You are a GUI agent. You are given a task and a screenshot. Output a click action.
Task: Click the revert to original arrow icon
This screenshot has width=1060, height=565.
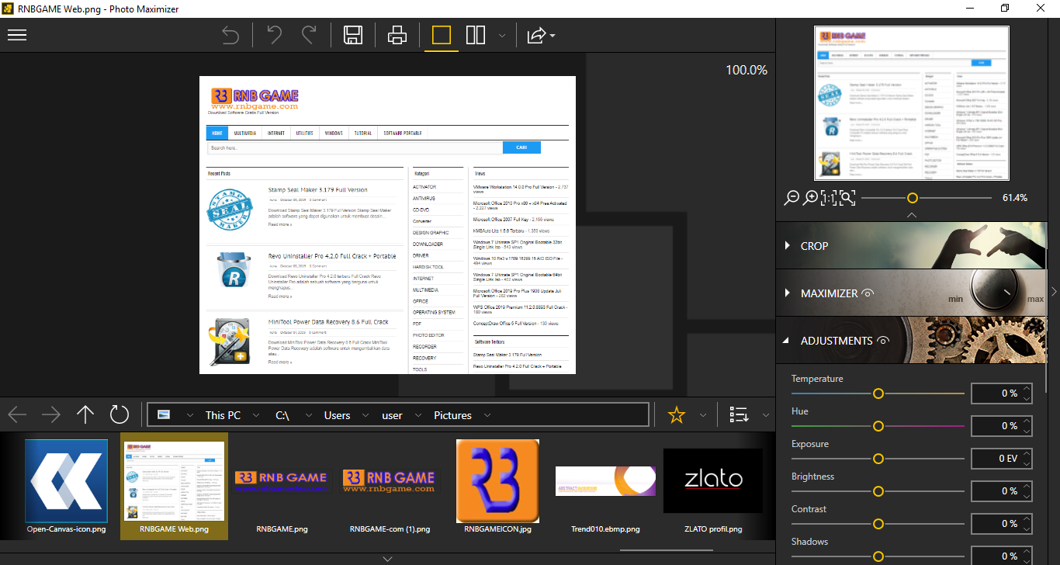coord(230,35)
